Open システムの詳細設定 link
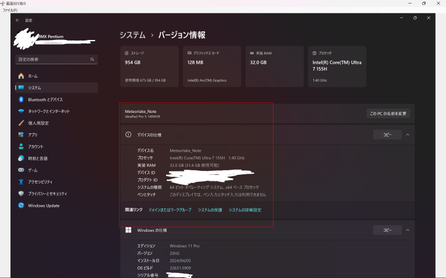This screenshot has width=446, height=278. (244, 210)
